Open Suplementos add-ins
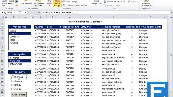The height and width of the screenshot is (97, 173). coord(26,3)
